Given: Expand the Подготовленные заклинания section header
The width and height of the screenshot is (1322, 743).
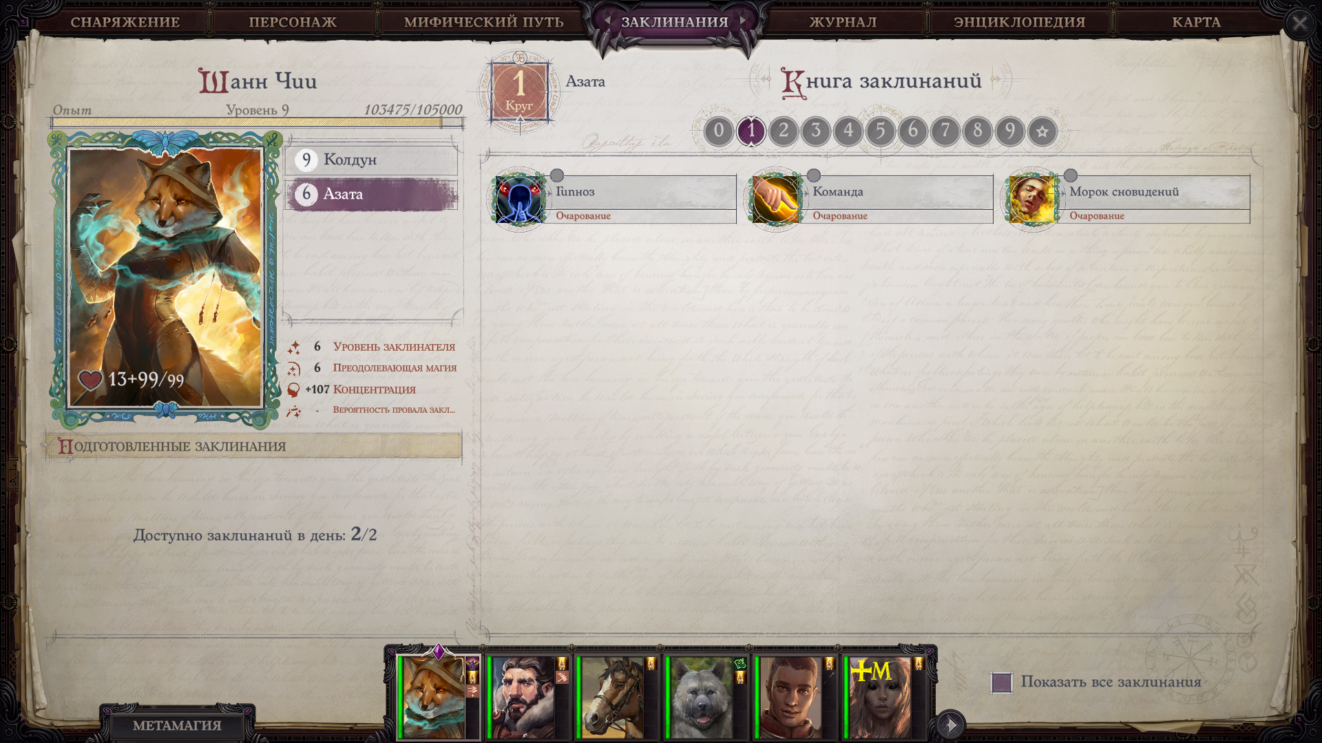Looking at the screenshot, I should pyautogui.click(x=255, y=446).
